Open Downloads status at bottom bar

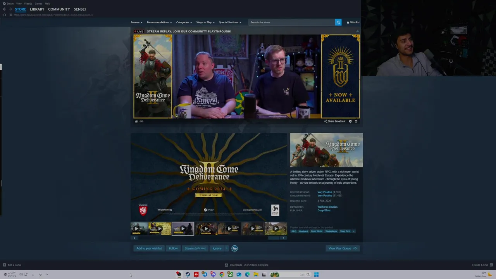tap(246, 265)
